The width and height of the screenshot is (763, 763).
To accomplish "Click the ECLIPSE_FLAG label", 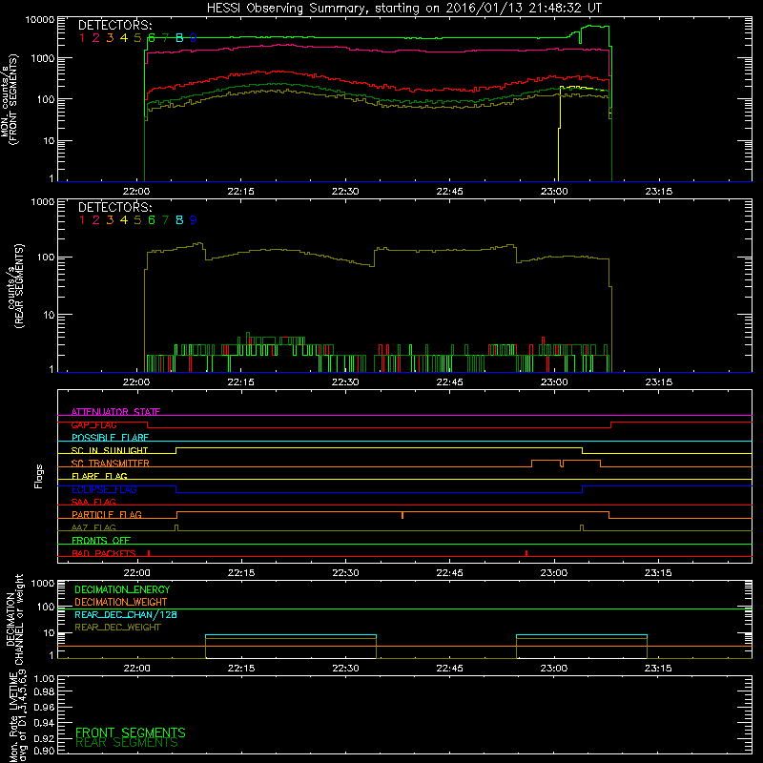I will (104, 489).
